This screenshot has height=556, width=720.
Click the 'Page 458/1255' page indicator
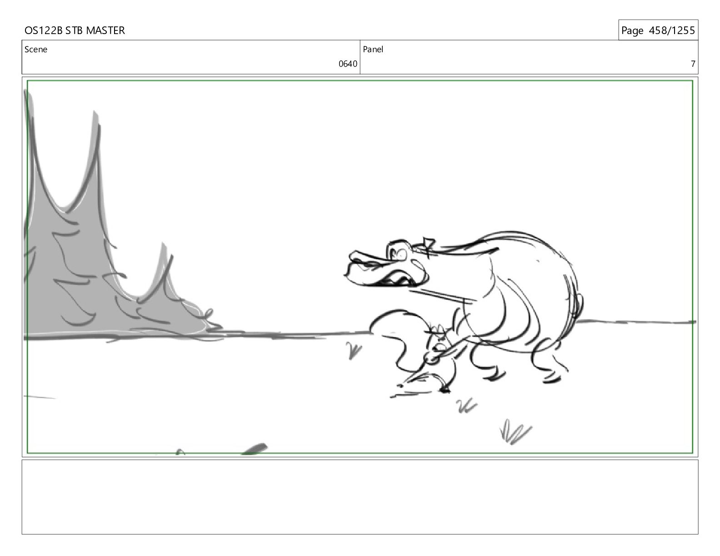pos(658,30)
